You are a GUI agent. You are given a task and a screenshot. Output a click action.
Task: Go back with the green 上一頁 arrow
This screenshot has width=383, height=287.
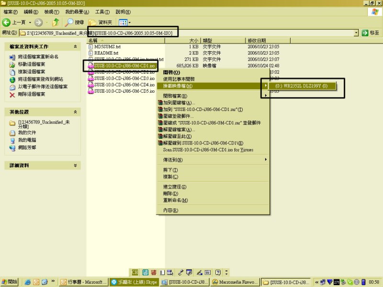pyautogui.click(x=6, y=22)
